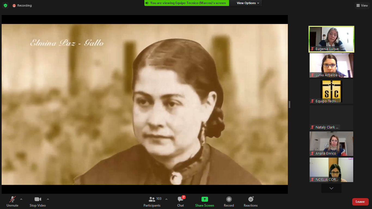Expand video settings arrow beside Stop Video
The height and width of the screenshot is (209, 372).
(48, 199)
